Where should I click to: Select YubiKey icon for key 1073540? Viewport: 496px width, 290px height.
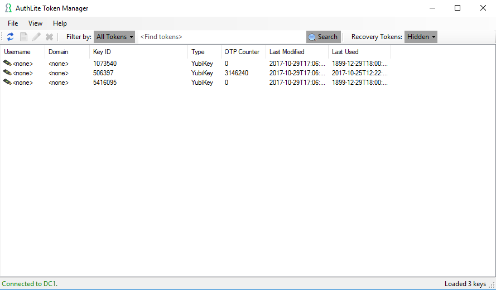point(7,63)
